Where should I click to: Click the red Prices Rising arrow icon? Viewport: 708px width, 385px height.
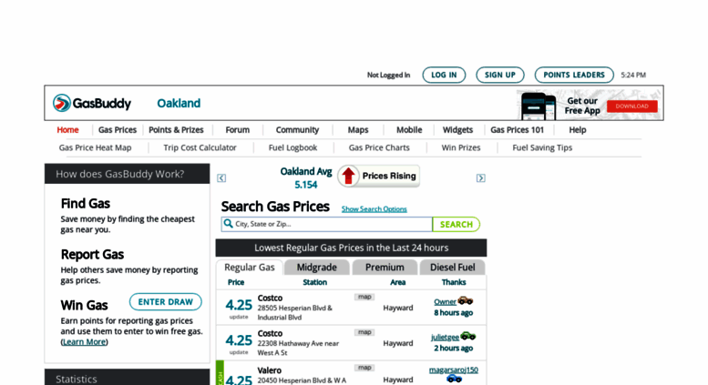348,176
